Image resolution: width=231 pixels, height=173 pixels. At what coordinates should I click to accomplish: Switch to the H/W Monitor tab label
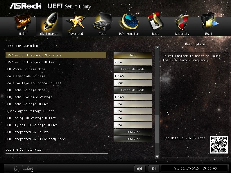[x=129, y=34]
